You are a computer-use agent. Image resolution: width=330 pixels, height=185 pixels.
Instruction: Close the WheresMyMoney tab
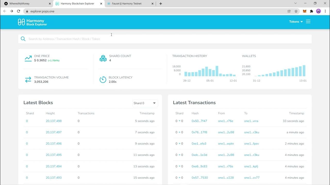tap(50, 4)
